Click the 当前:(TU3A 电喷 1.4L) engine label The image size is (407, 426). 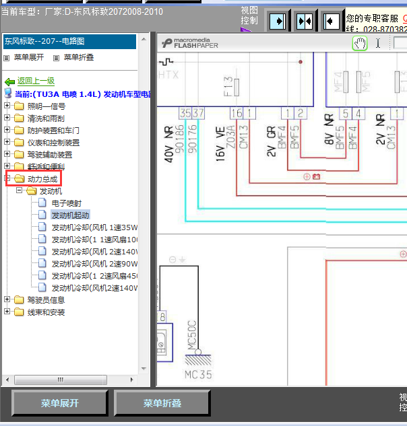pos(83,94)
